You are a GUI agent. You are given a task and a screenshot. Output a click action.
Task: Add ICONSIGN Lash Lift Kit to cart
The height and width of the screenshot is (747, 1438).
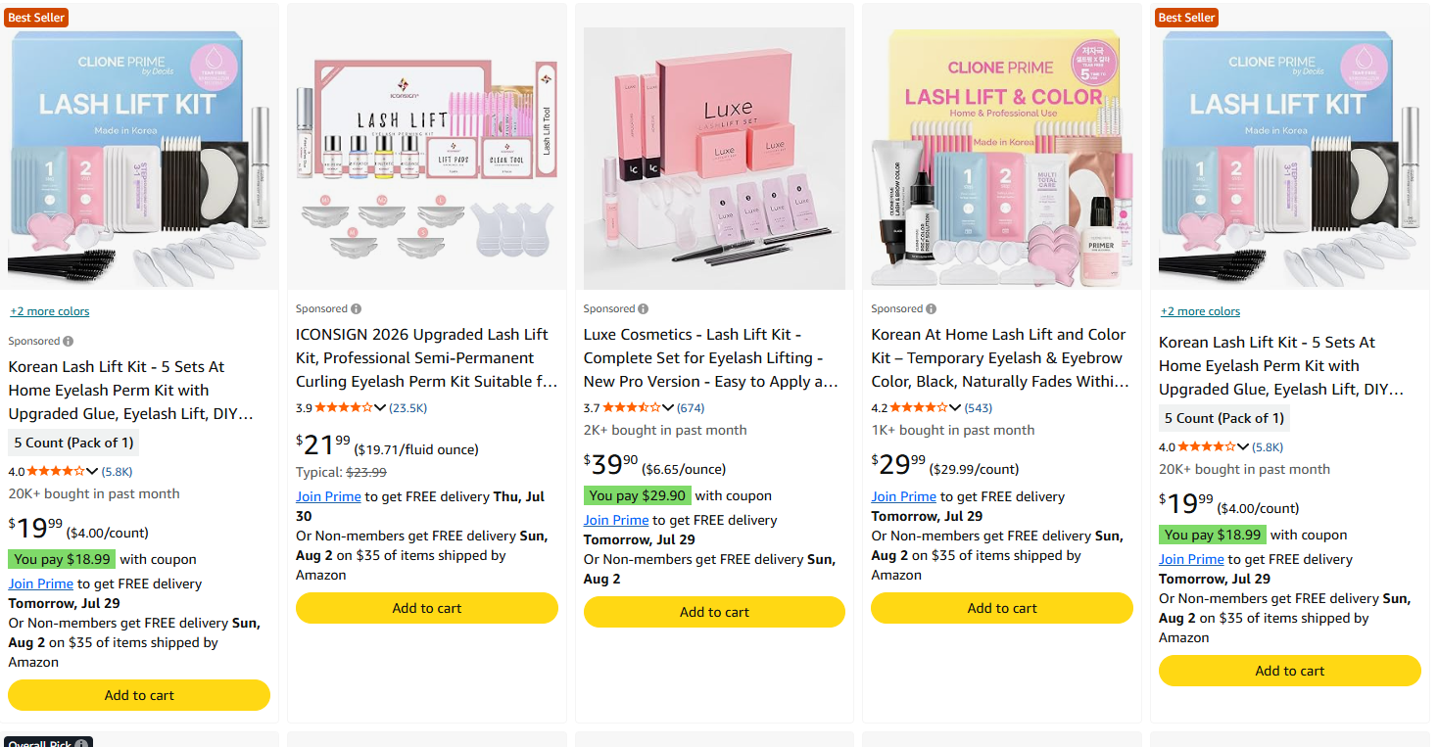coord(427,608)
